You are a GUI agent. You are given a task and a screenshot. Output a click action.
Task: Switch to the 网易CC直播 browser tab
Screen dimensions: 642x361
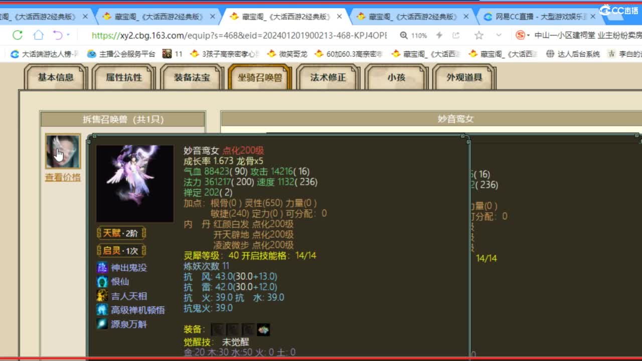(x=539, y=17)
